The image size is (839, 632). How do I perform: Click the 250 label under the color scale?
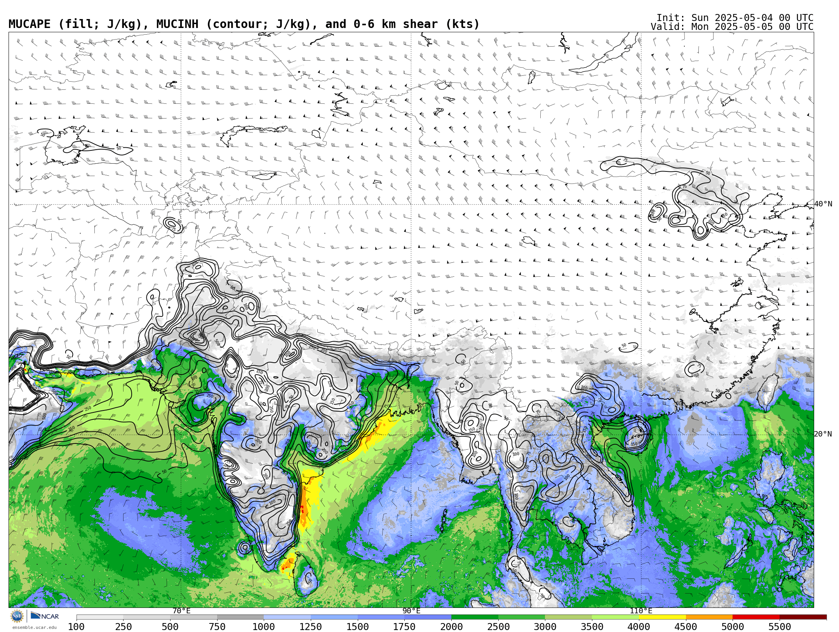coord(124,627)
